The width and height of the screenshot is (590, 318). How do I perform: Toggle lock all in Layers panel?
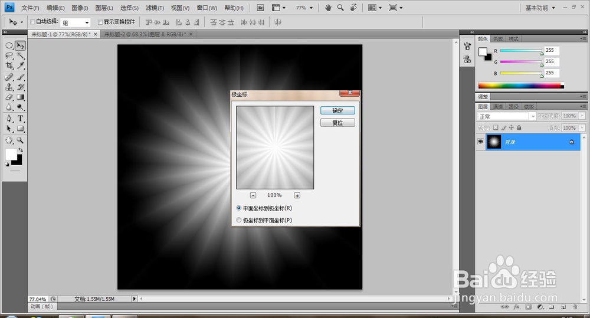[519, 127]
